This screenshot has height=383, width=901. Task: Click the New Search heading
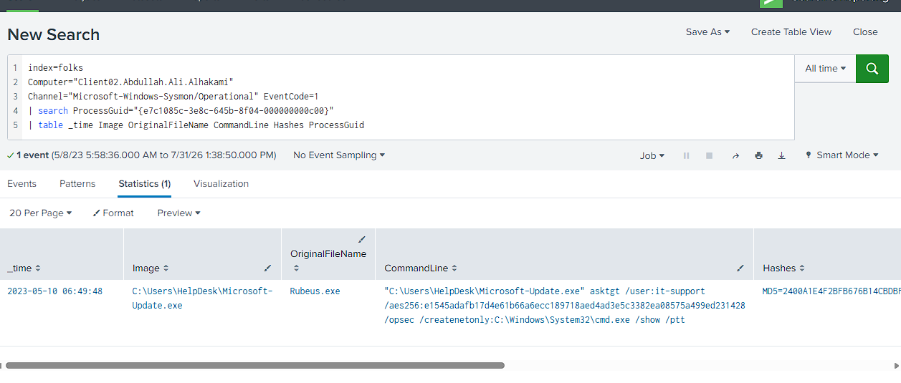[x=54, y=34]
